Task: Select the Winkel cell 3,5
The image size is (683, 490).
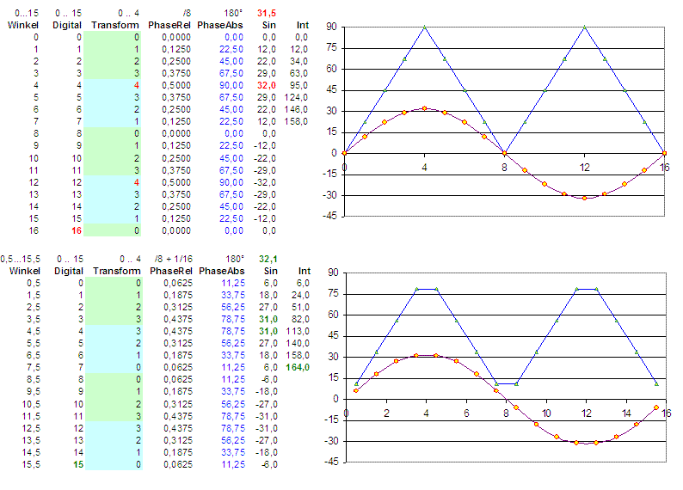Action: 34,319
